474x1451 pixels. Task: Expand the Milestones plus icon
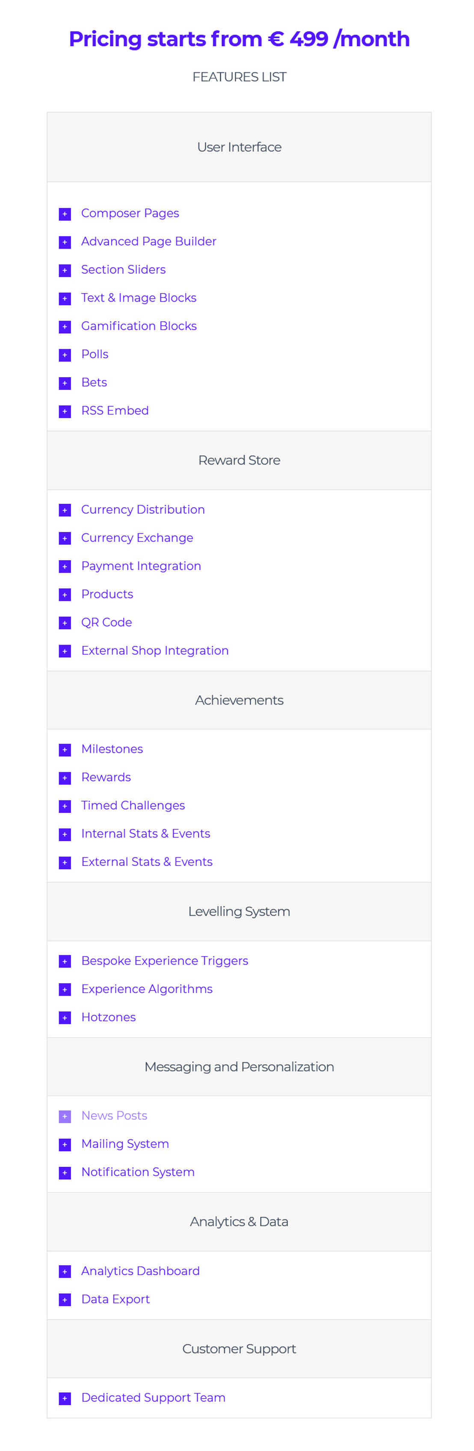[64, 750]
